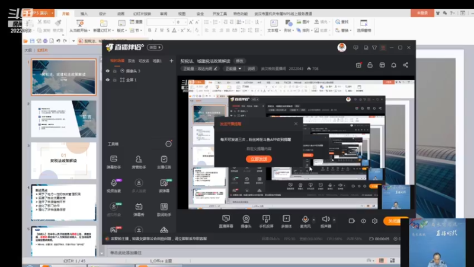The height and width of the screenshot is (267, 474).
Task: Click the layout panel icon in stream header
Action: coord(382,65)
